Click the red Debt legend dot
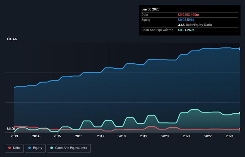This screenshot has height=157, width=245. 10,148
